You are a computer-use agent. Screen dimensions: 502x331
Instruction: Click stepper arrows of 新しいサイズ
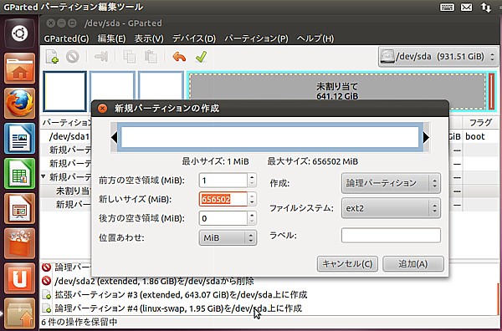coord(252,199)
